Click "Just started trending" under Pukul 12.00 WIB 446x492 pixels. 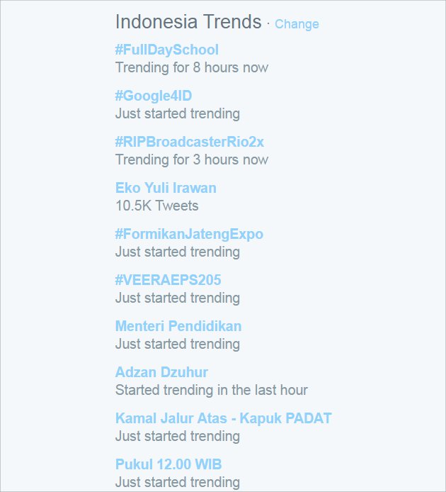tap(178, 482)
